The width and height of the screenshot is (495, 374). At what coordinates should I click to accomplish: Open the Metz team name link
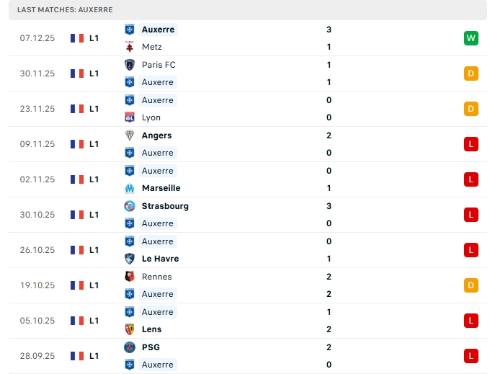click(x=151, y=47)
